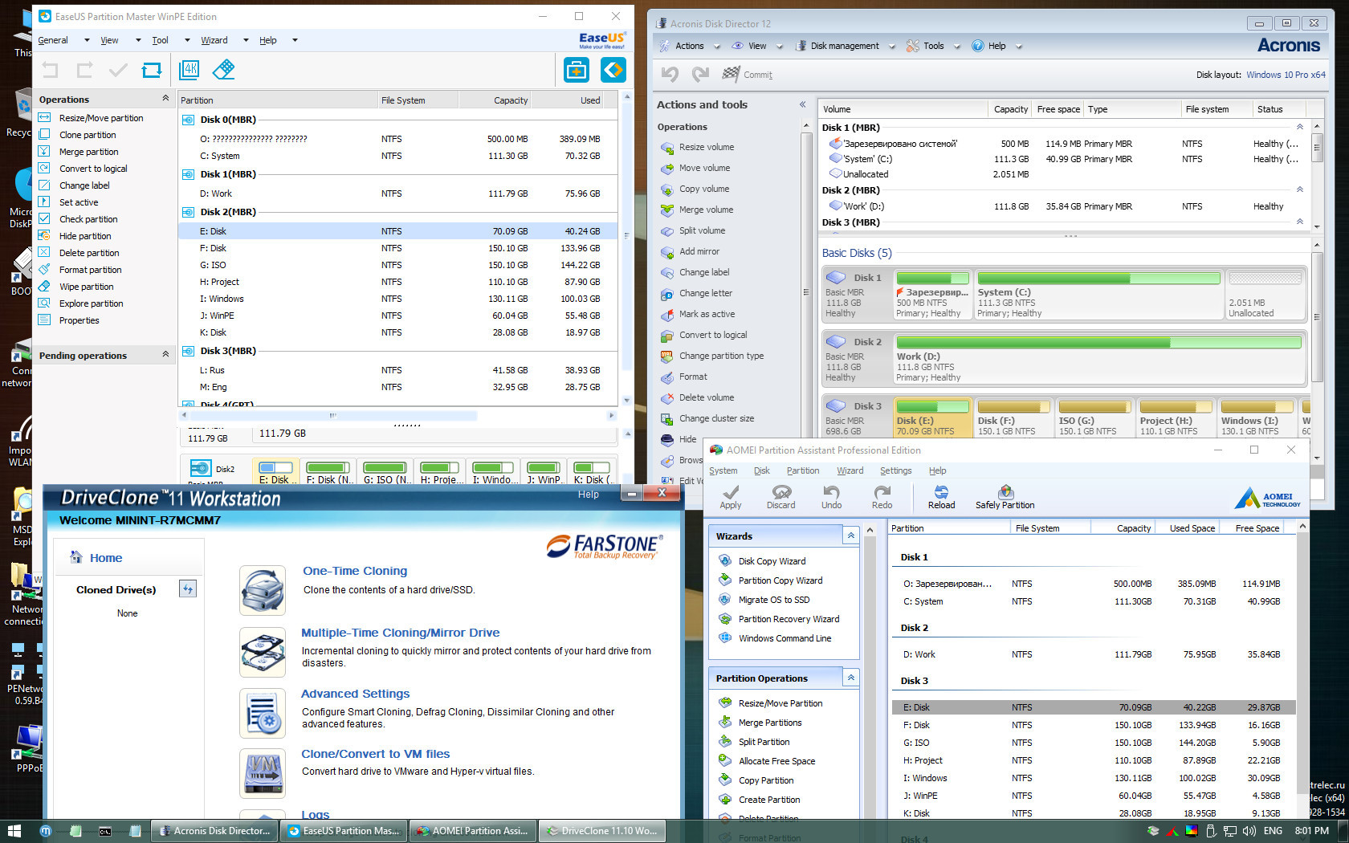
Task: Open Windows Start button
Action: [14, 831]
